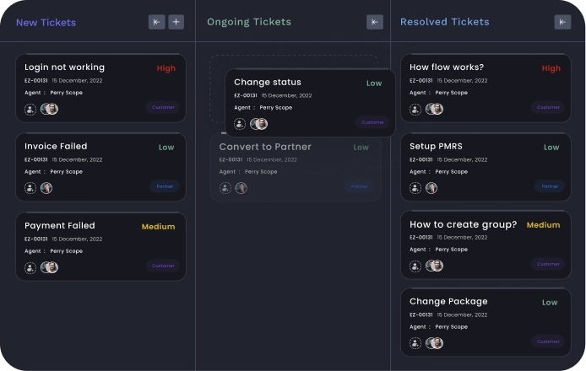Viewport: 586px width, 371px height.
Task: Click agent avatar on Invoice Failed ticket
Action: point(46,188)
